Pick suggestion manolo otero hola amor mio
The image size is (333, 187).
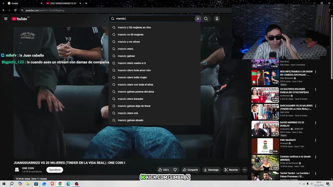pos(155,70)
